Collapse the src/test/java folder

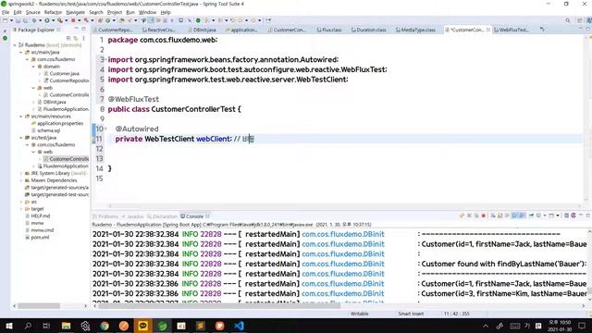tap(21, 138)
